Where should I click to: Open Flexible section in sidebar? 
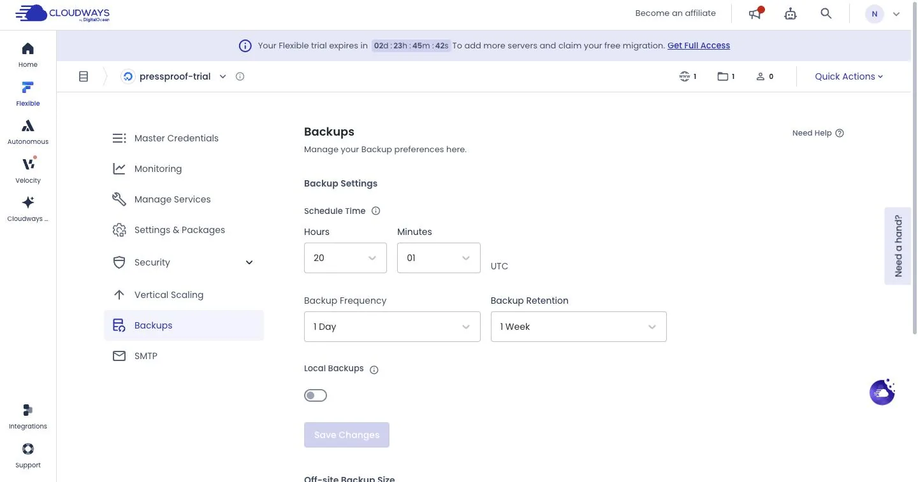[28, 94]
